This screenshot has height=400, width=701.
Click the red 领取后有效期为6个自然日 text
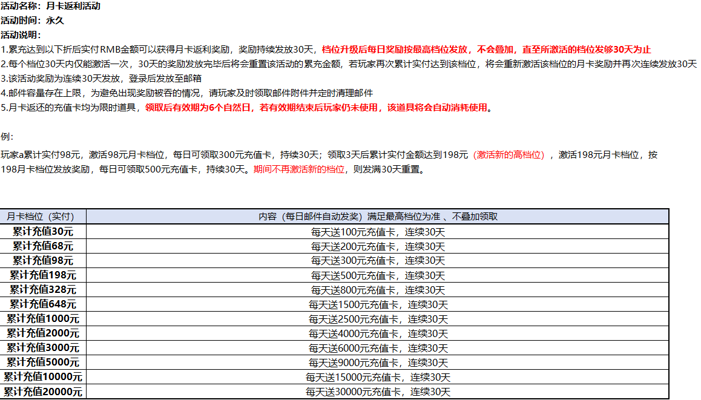coord(201,108)
